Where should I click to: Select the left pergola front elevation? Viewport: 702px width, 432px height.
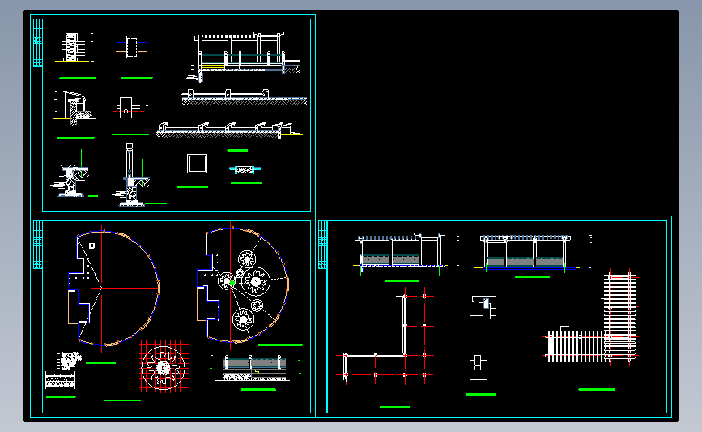401,252
